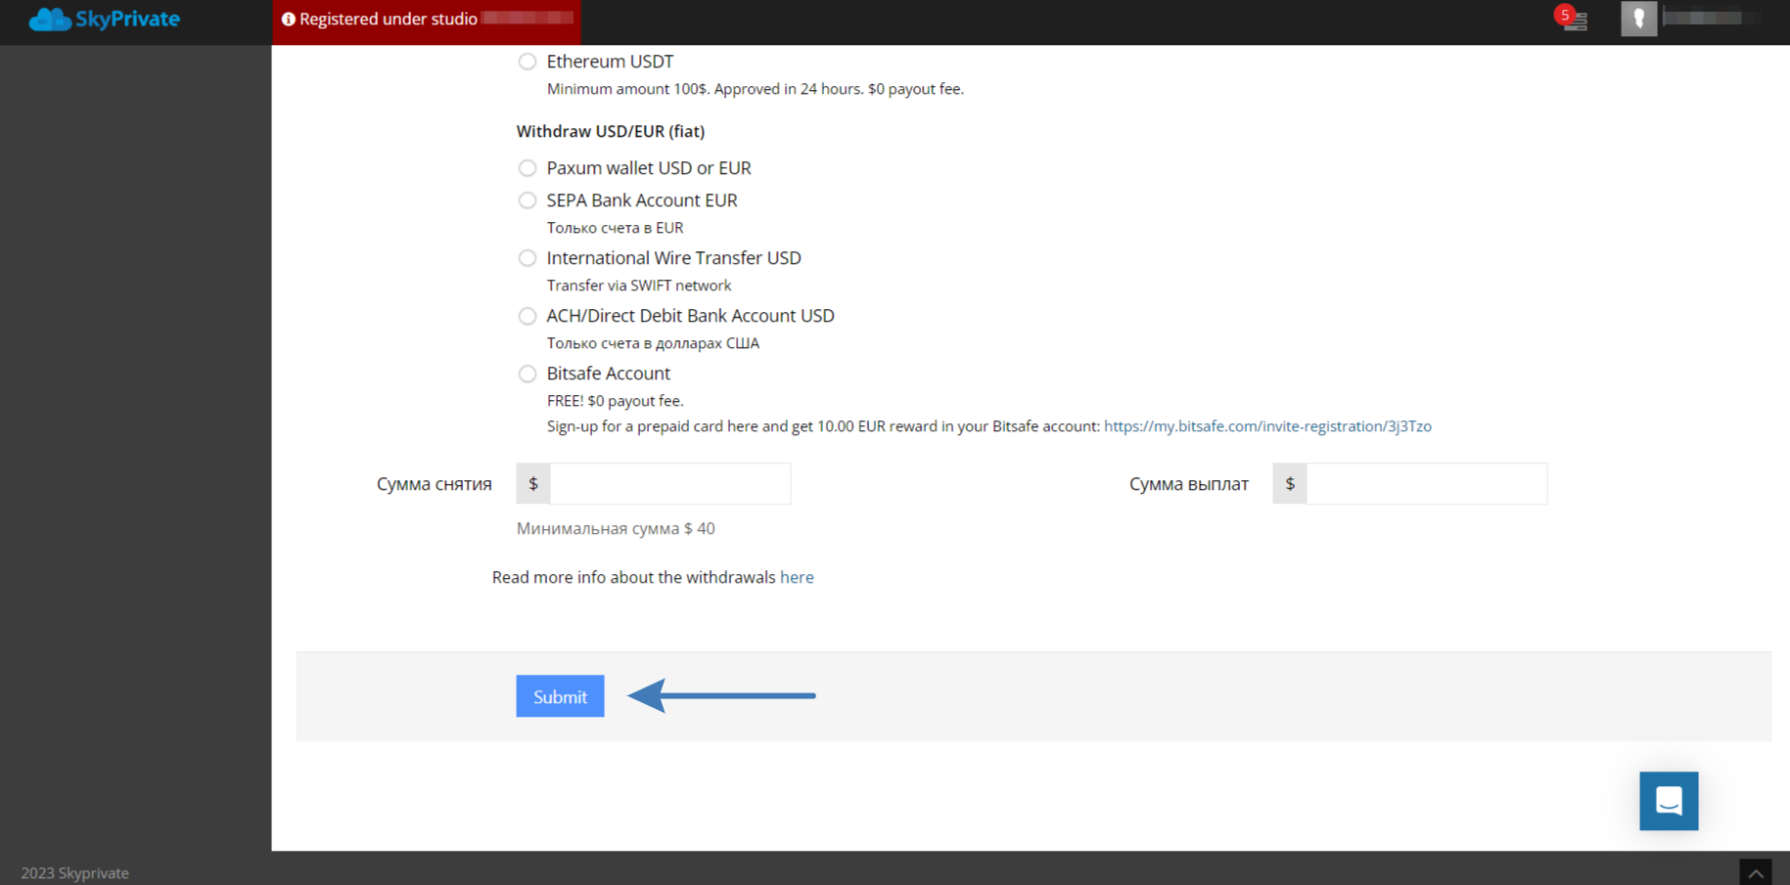Open the user profile avatar menu

pyautogui.click(x=1638, y=19)
